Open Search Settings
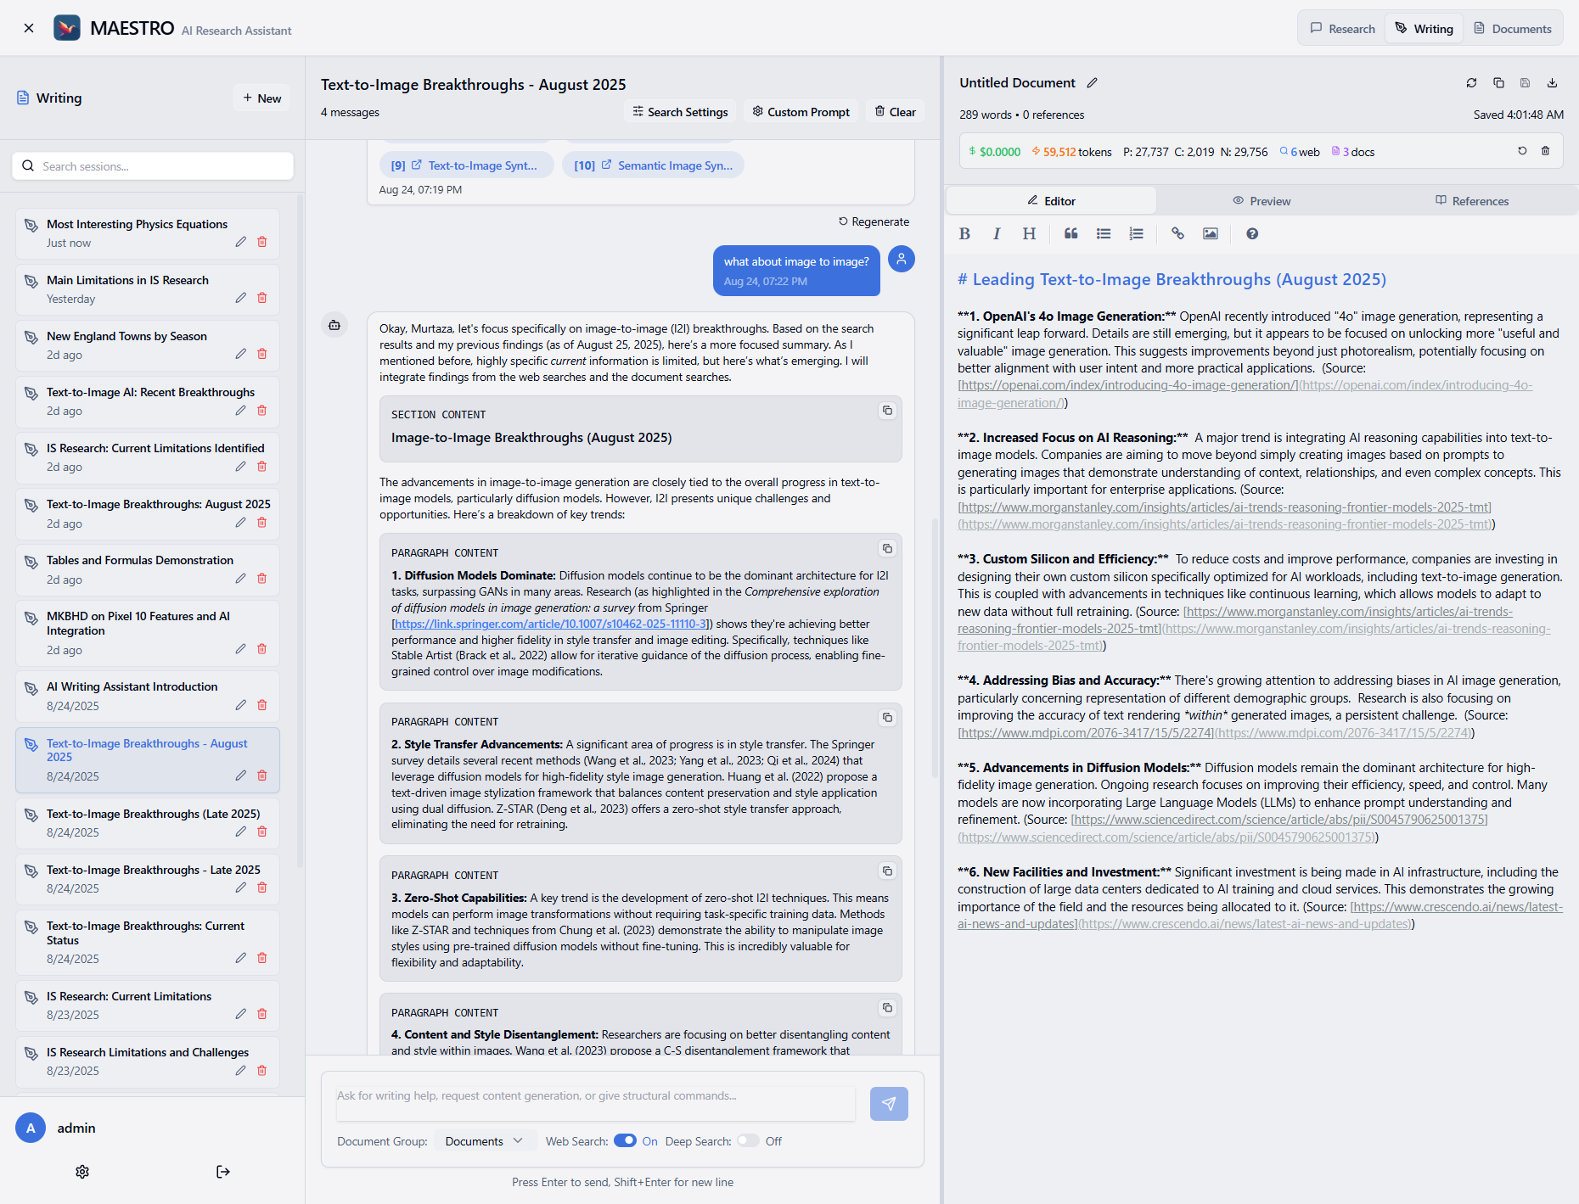1579x1204 pixels. [680, 112]
